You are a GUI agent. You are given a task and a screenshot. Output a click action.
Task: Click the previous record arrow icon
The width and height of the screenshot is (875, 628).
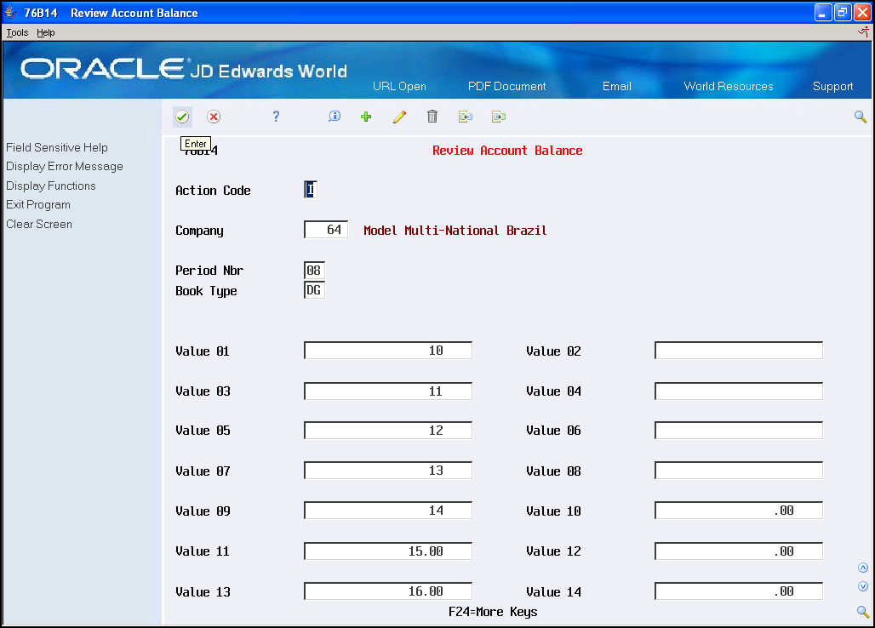[x=466, y=117]
